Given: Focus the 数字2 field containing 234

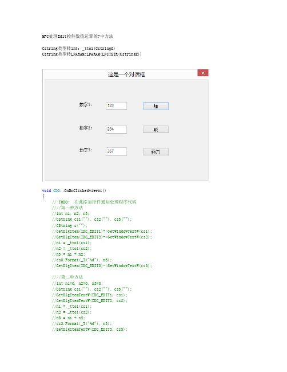Looking at the screenshot, I should point(116,130).
